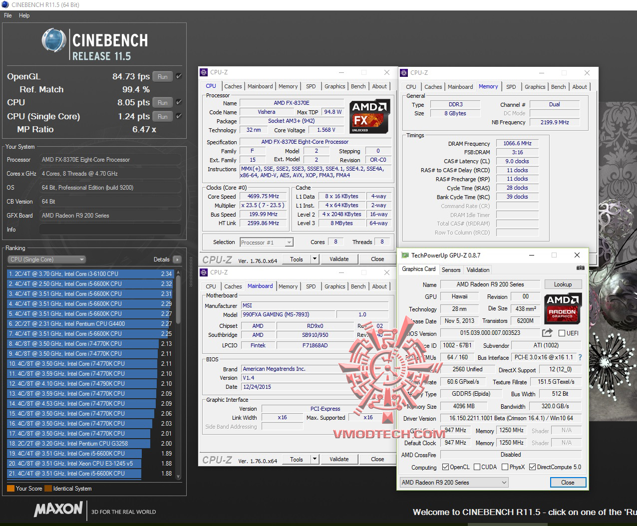Run the OpenGL benchmark
The image size is (637, 526).
pos(163,76)
